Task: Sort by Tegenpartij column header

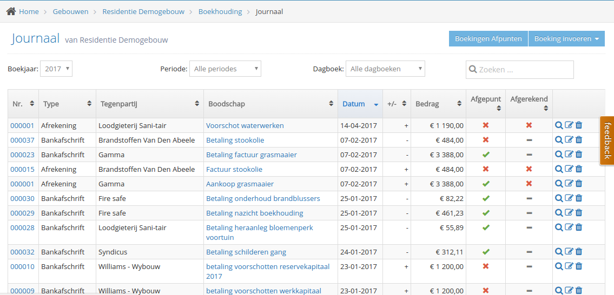Action: pos(149,104)
